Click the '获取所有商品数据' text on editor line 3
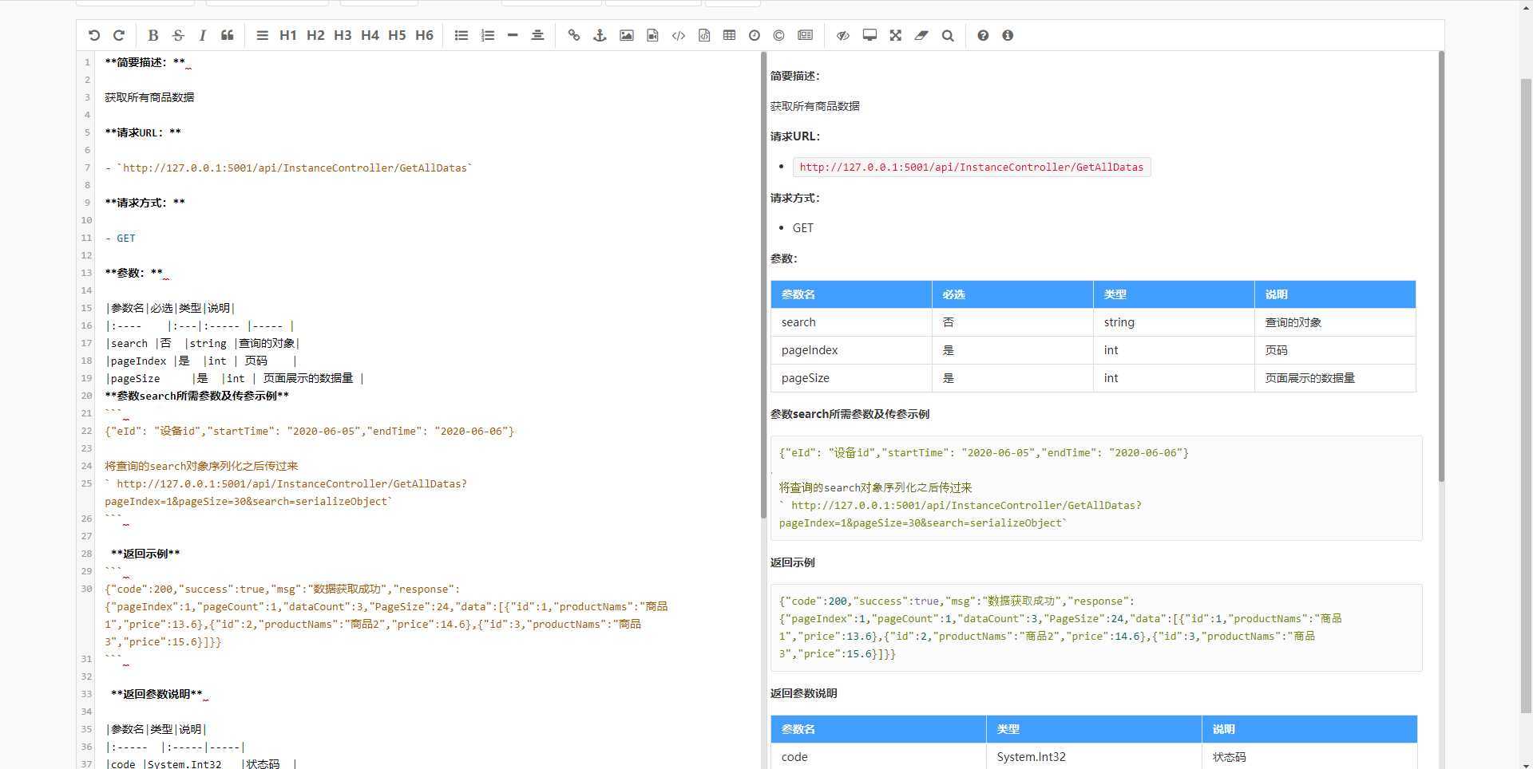This screenshot has height=769, width=1533. (x=149, y=97)
